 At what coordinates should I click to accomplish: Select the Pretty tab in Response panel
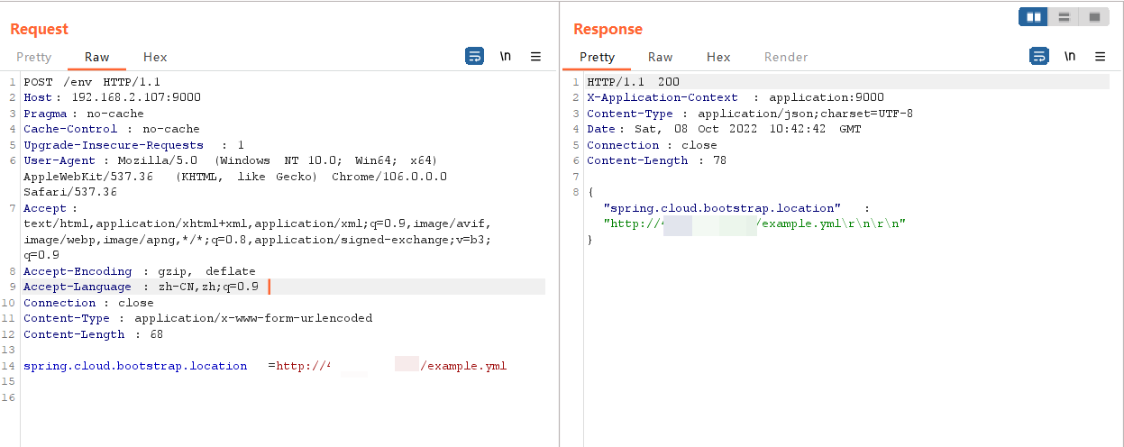(597, 57)
